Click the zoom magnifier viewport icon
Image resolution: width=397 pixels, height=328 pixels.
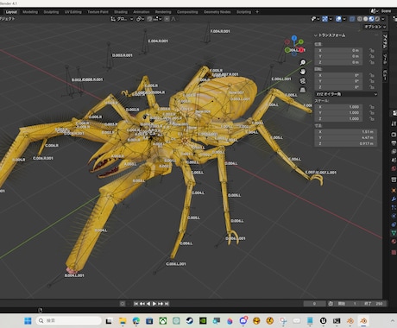[303, 62]
